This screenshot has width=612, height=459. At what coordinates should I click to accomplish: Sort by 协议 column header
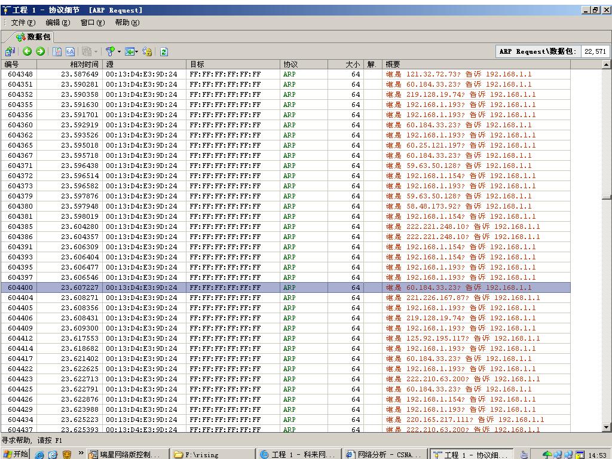[290, 64]
